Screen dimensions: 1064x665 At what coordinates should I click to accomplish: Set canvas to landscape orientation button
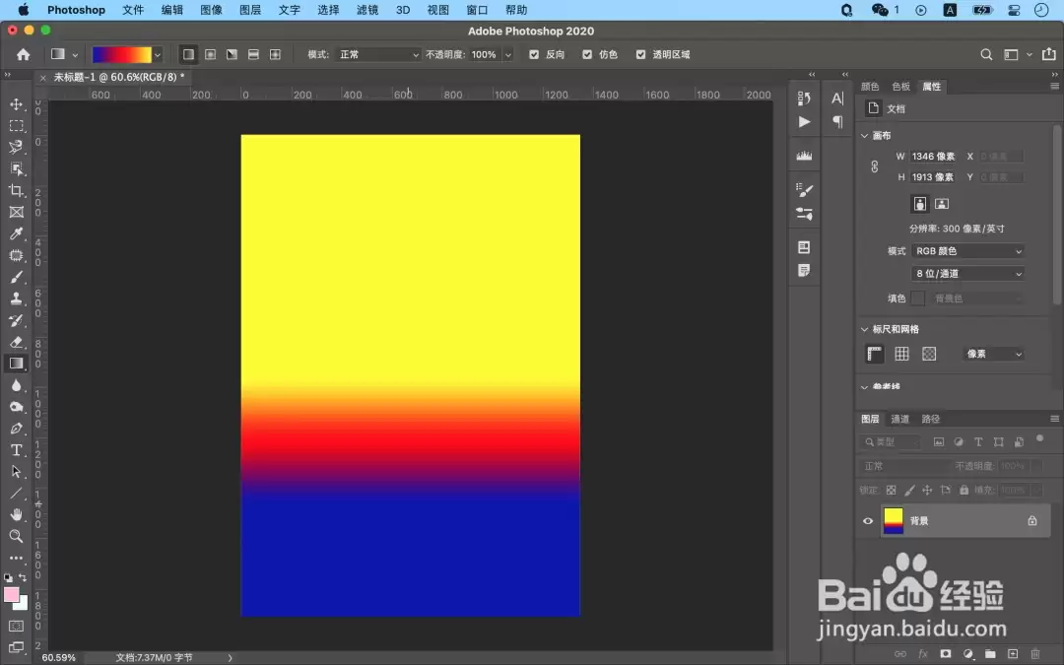pos(942,204)
